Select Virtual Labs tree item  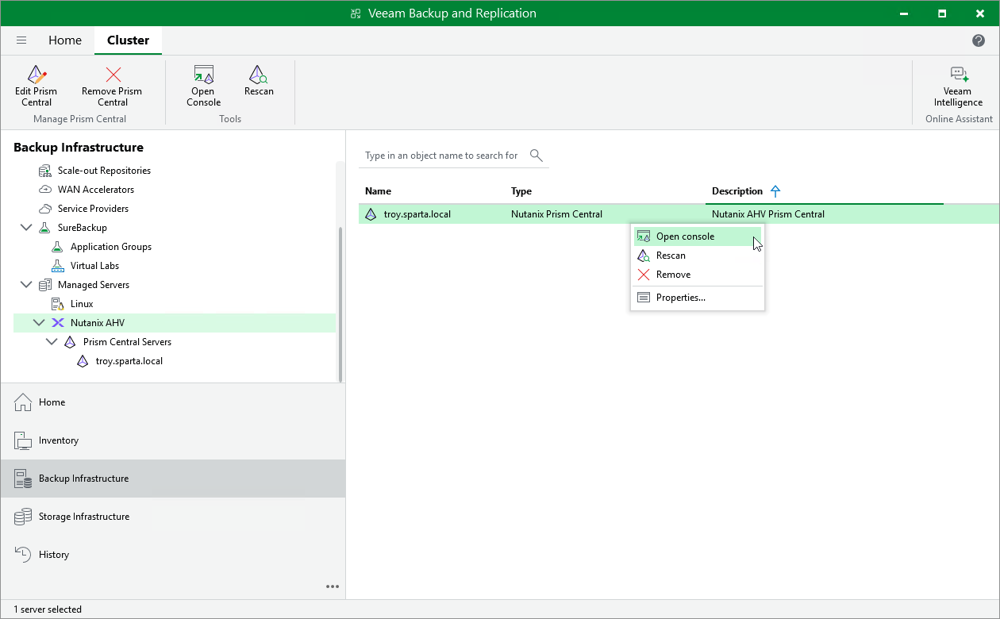coord(94,266)
